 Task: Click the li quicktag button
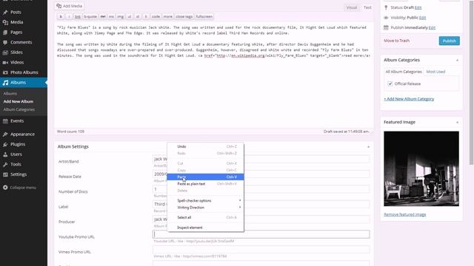click(146, 16)
